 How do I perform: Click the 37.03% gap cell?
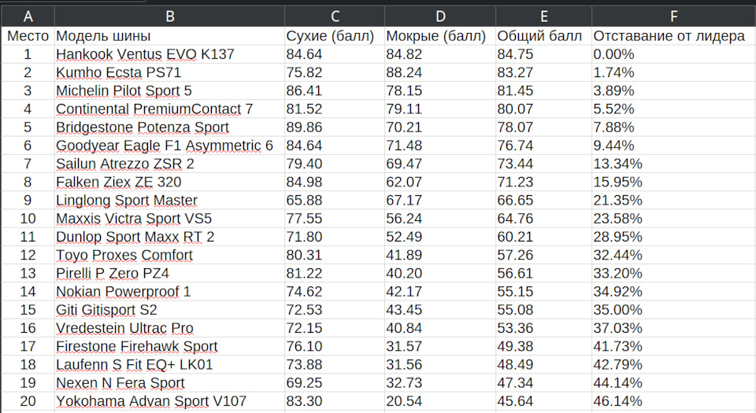[x=673, y=329]
